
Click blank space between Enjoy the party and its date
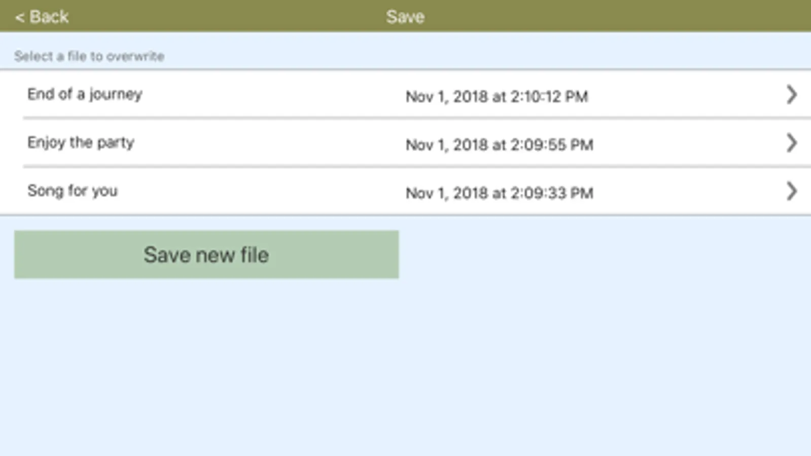(x=269, y=143)
